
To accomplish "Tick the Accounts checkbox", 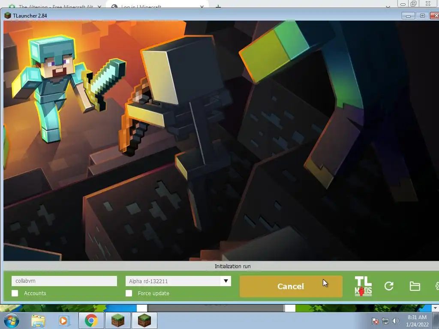I will [15, 293].
